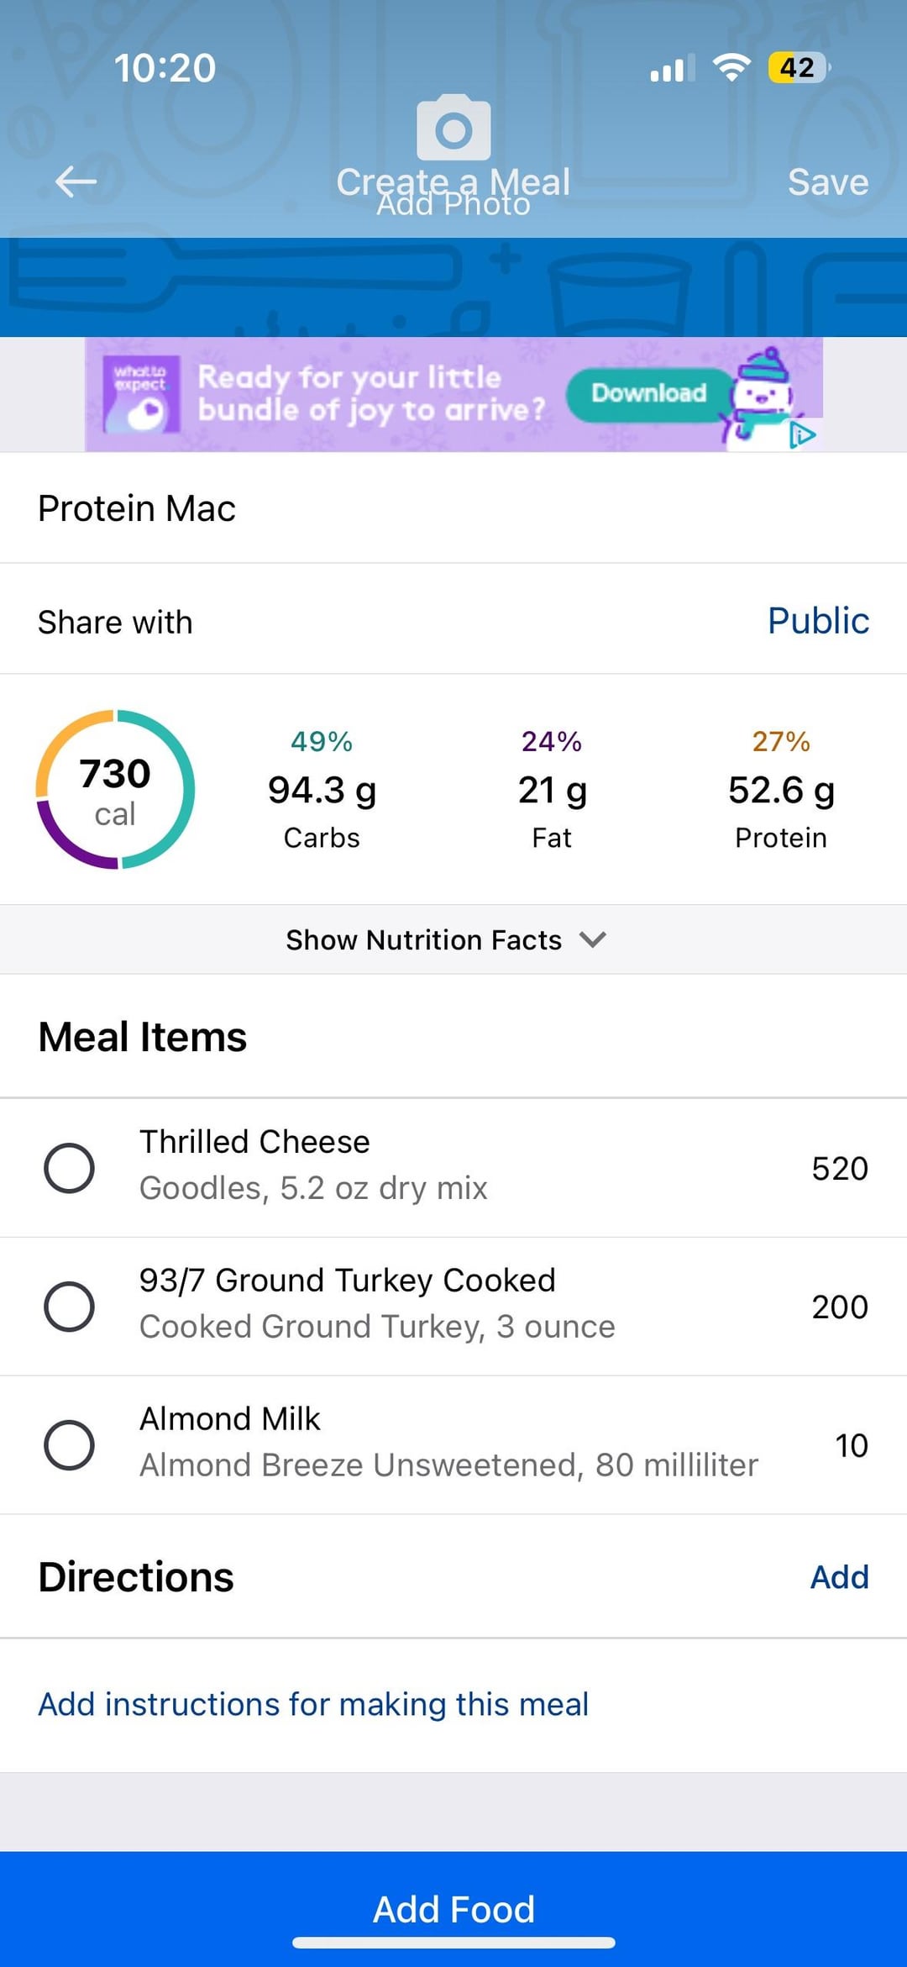Tap the Wi-Fi status icon
The image size is (907, 1967).
pos(731,67)
